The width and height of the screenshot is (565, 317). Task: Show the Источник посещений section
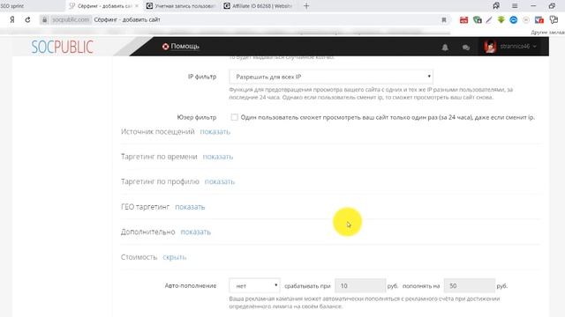215,131
